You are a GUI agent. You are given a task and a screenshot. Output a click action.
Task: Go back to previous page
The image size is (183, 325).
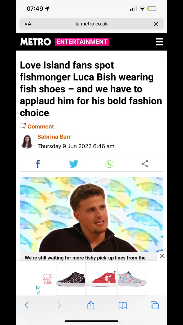point(27,305)
